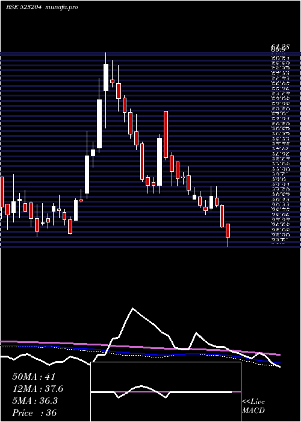Viewport: 301px width, 422px height.
Task: Select the 50MA : 41 value
Action: [x=34, y=377]
